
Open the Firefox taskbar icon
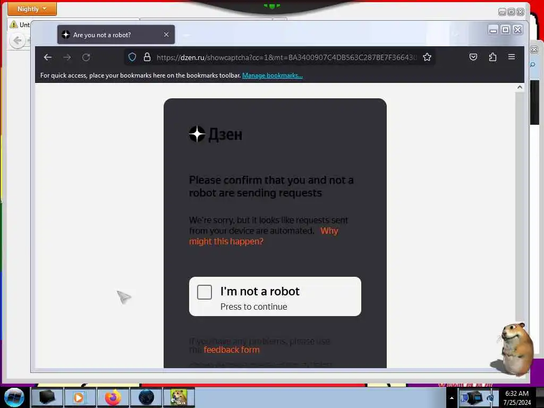[113, 397]
